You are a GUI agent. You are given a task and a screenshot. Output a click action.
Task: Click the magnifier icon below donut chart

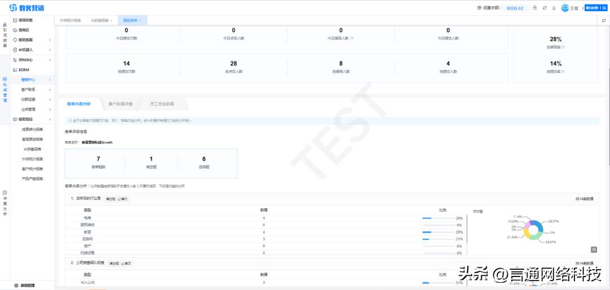(594, 249)
